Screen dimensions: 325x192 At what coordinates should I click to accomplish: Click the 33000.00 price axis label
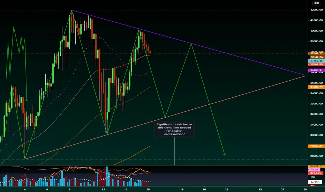[316, 104]
